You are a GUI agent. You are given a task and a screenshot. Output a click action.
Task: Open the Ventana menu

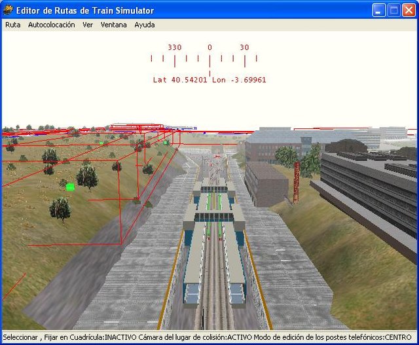click(113, 25)
